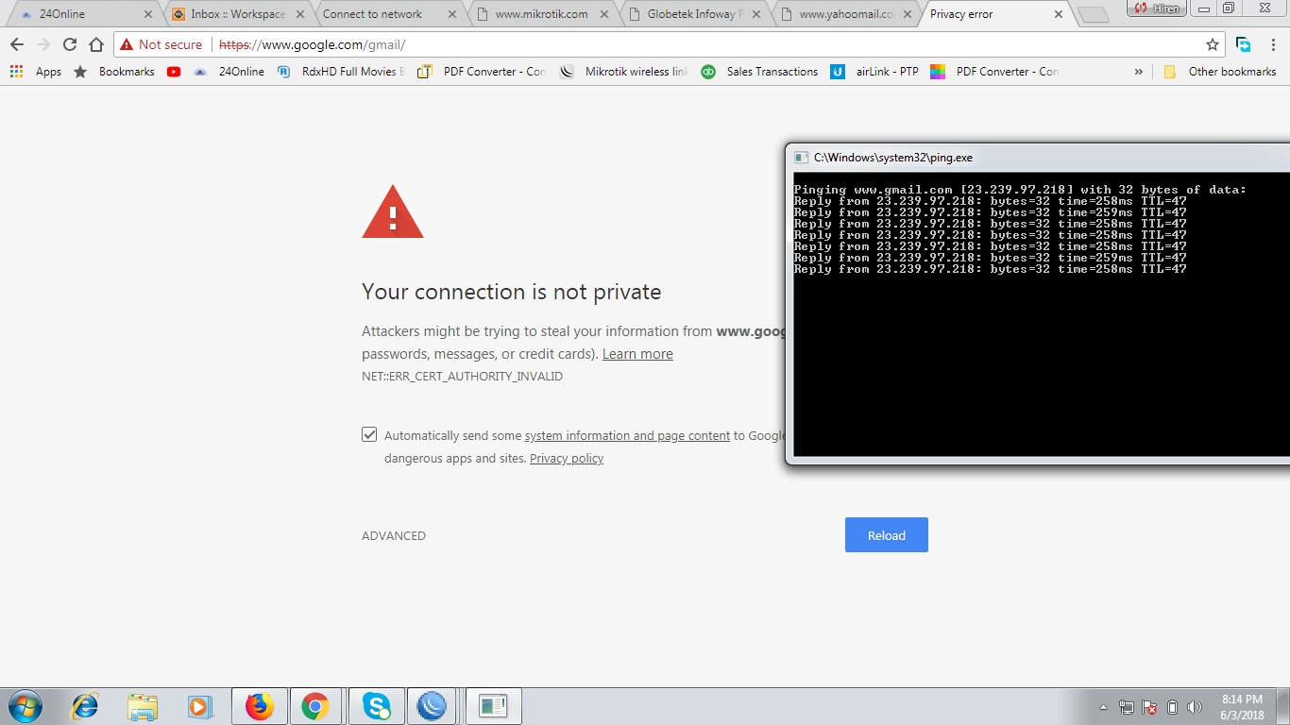Open the first PDF Converter bookmark
1290x725 pixels.
pyautogui.click(x=482, y=72)
